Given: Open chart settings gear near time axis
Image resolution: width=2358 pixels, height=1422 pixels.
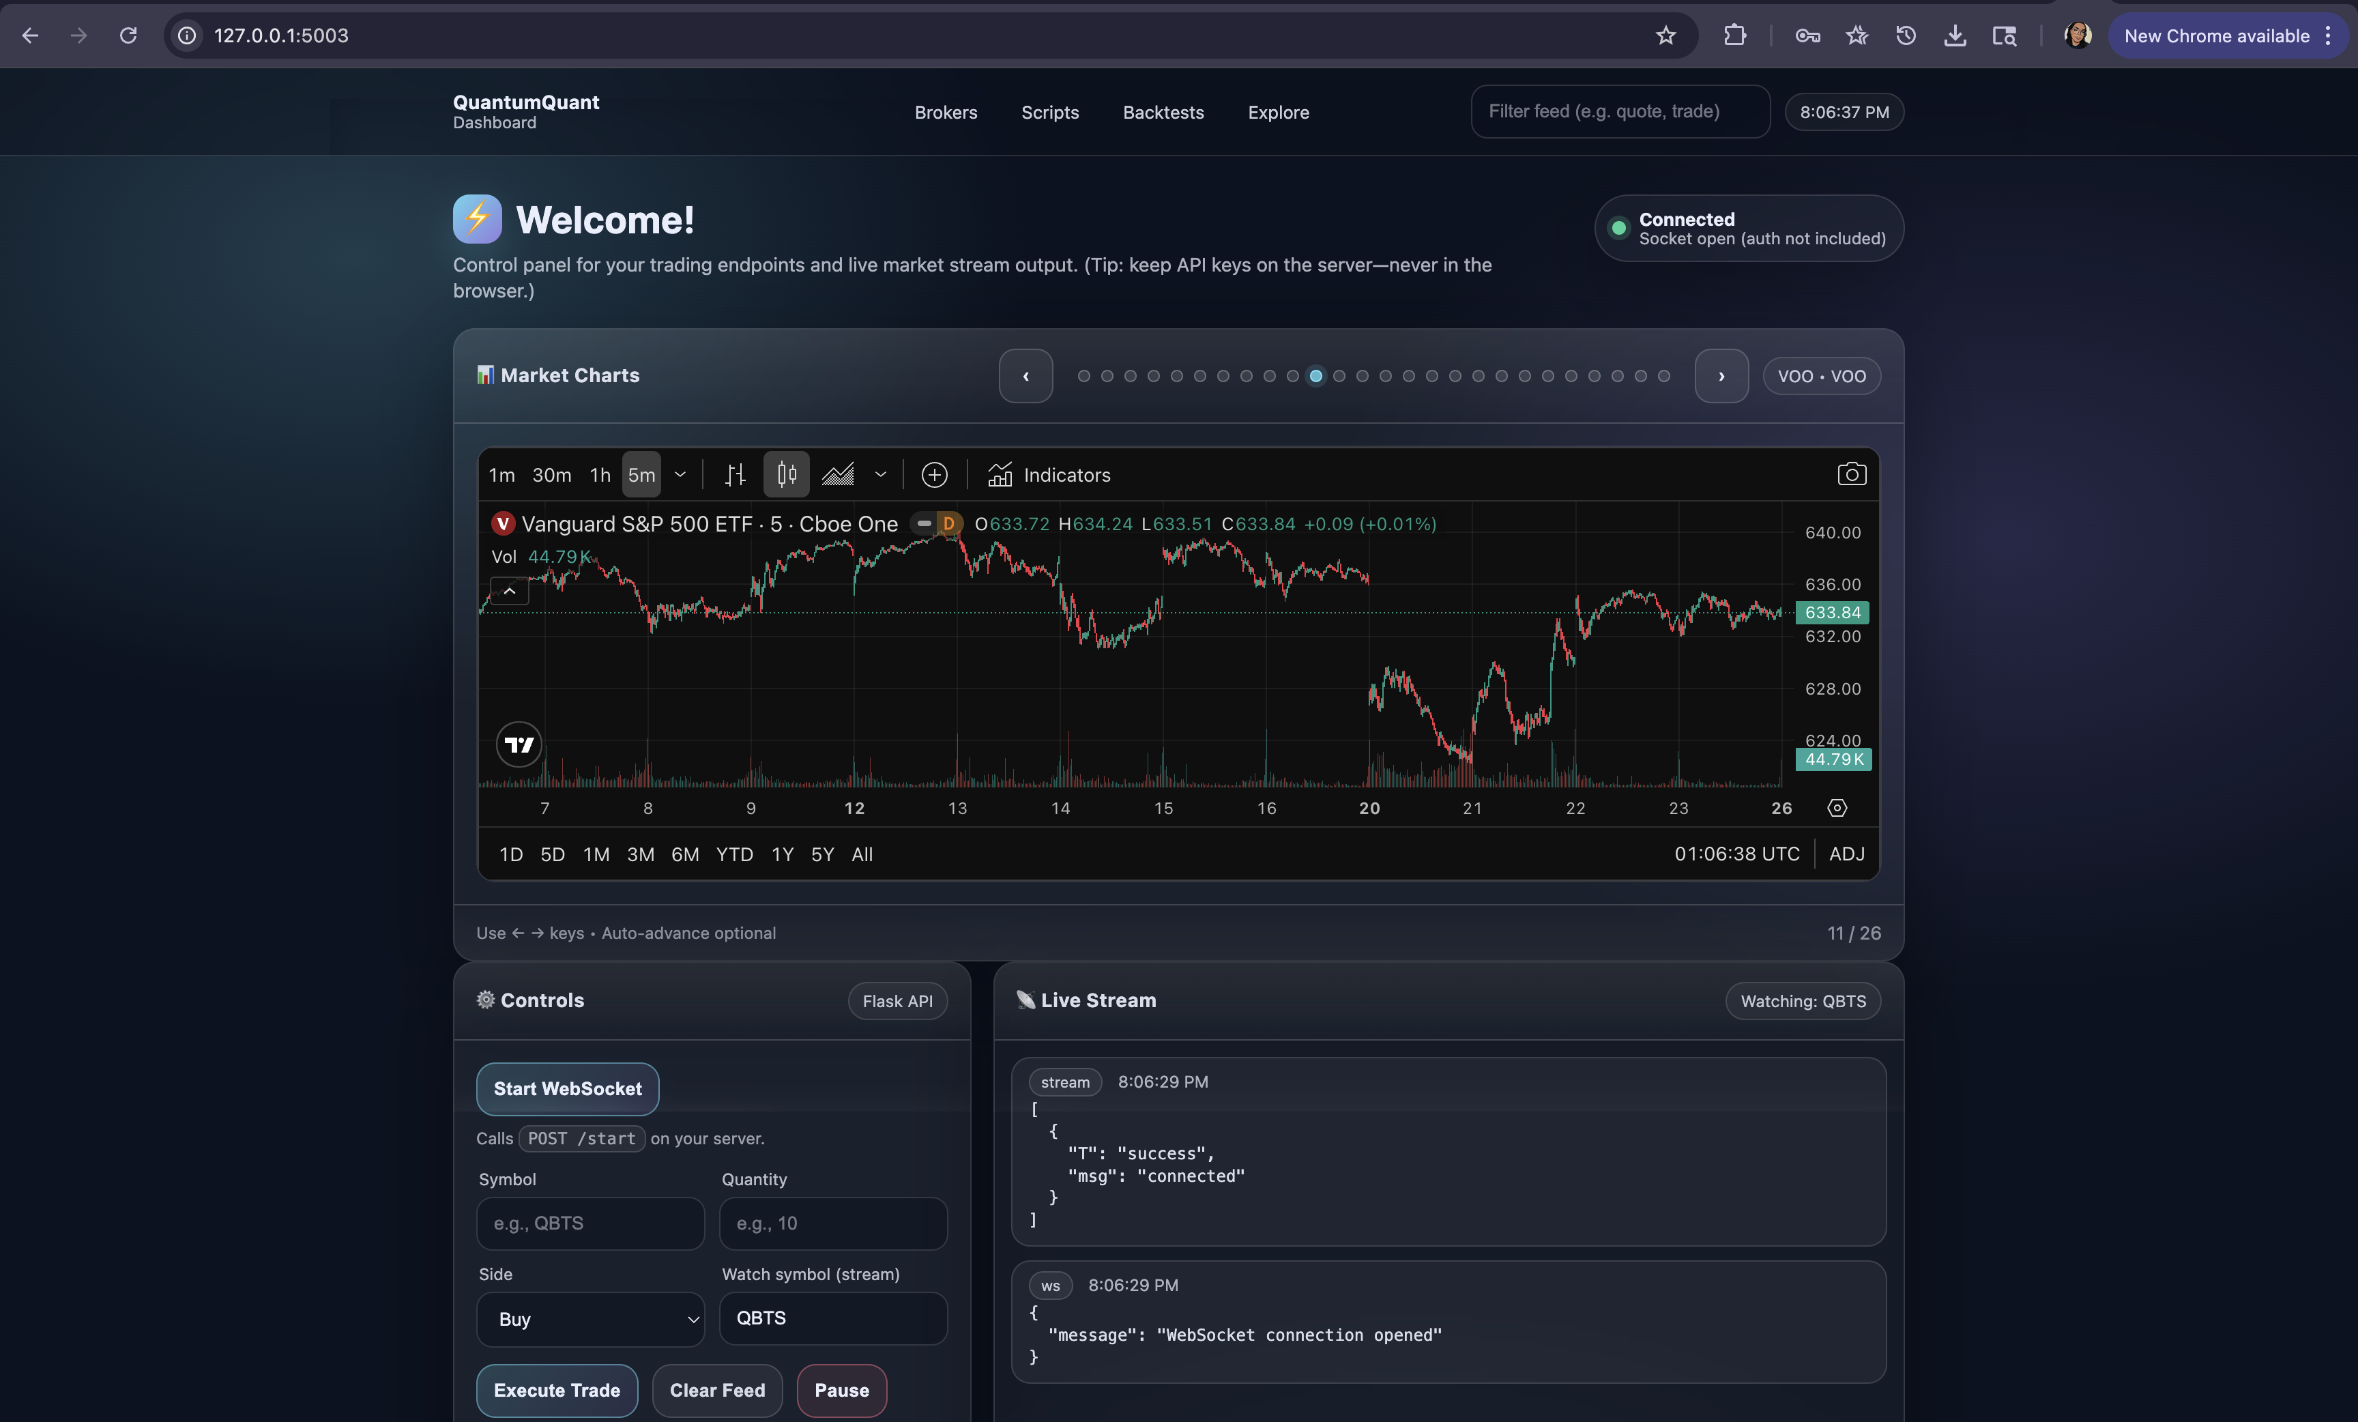Looking at the screenshot, I should tap(1837, 809).
